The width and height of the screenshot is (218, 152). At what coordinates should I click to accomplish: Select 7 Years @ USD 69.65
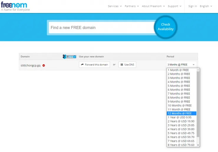[x=181, y=141]
